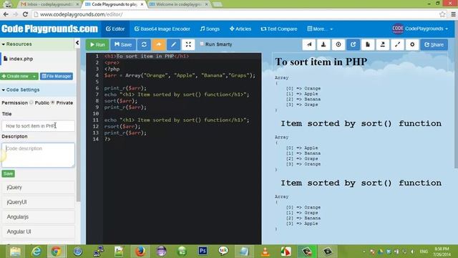The height and width of the screenshot is (258, 458).
Task: Toggle fullscreen with the expand arrows icon
Action: (188, 44)
